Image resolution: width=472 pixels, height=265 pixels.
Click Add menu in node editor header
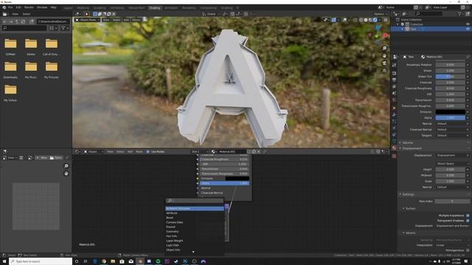130,152
